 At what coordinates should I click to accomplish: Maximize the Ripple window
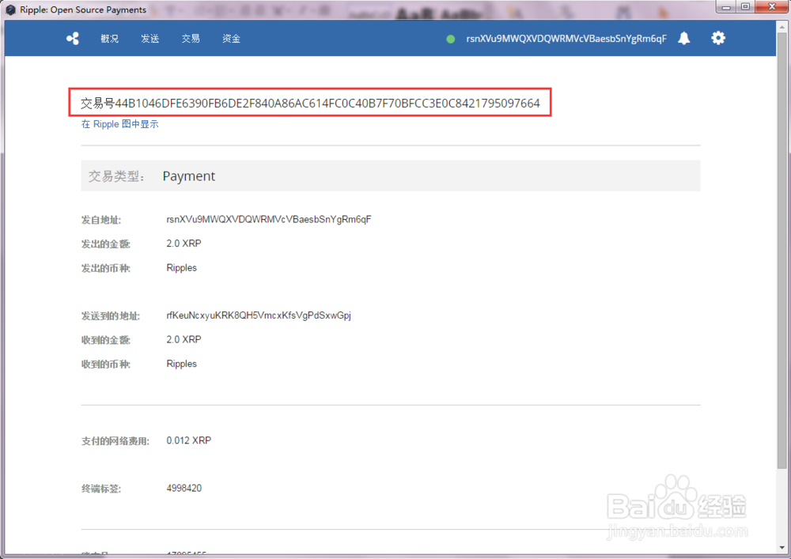[746, 7]
